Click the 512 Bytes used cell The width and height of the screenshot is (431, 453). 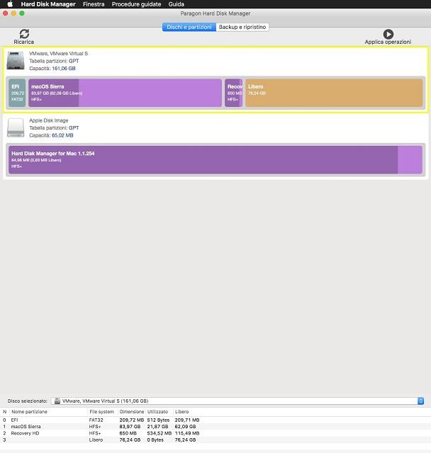point(159,420)
